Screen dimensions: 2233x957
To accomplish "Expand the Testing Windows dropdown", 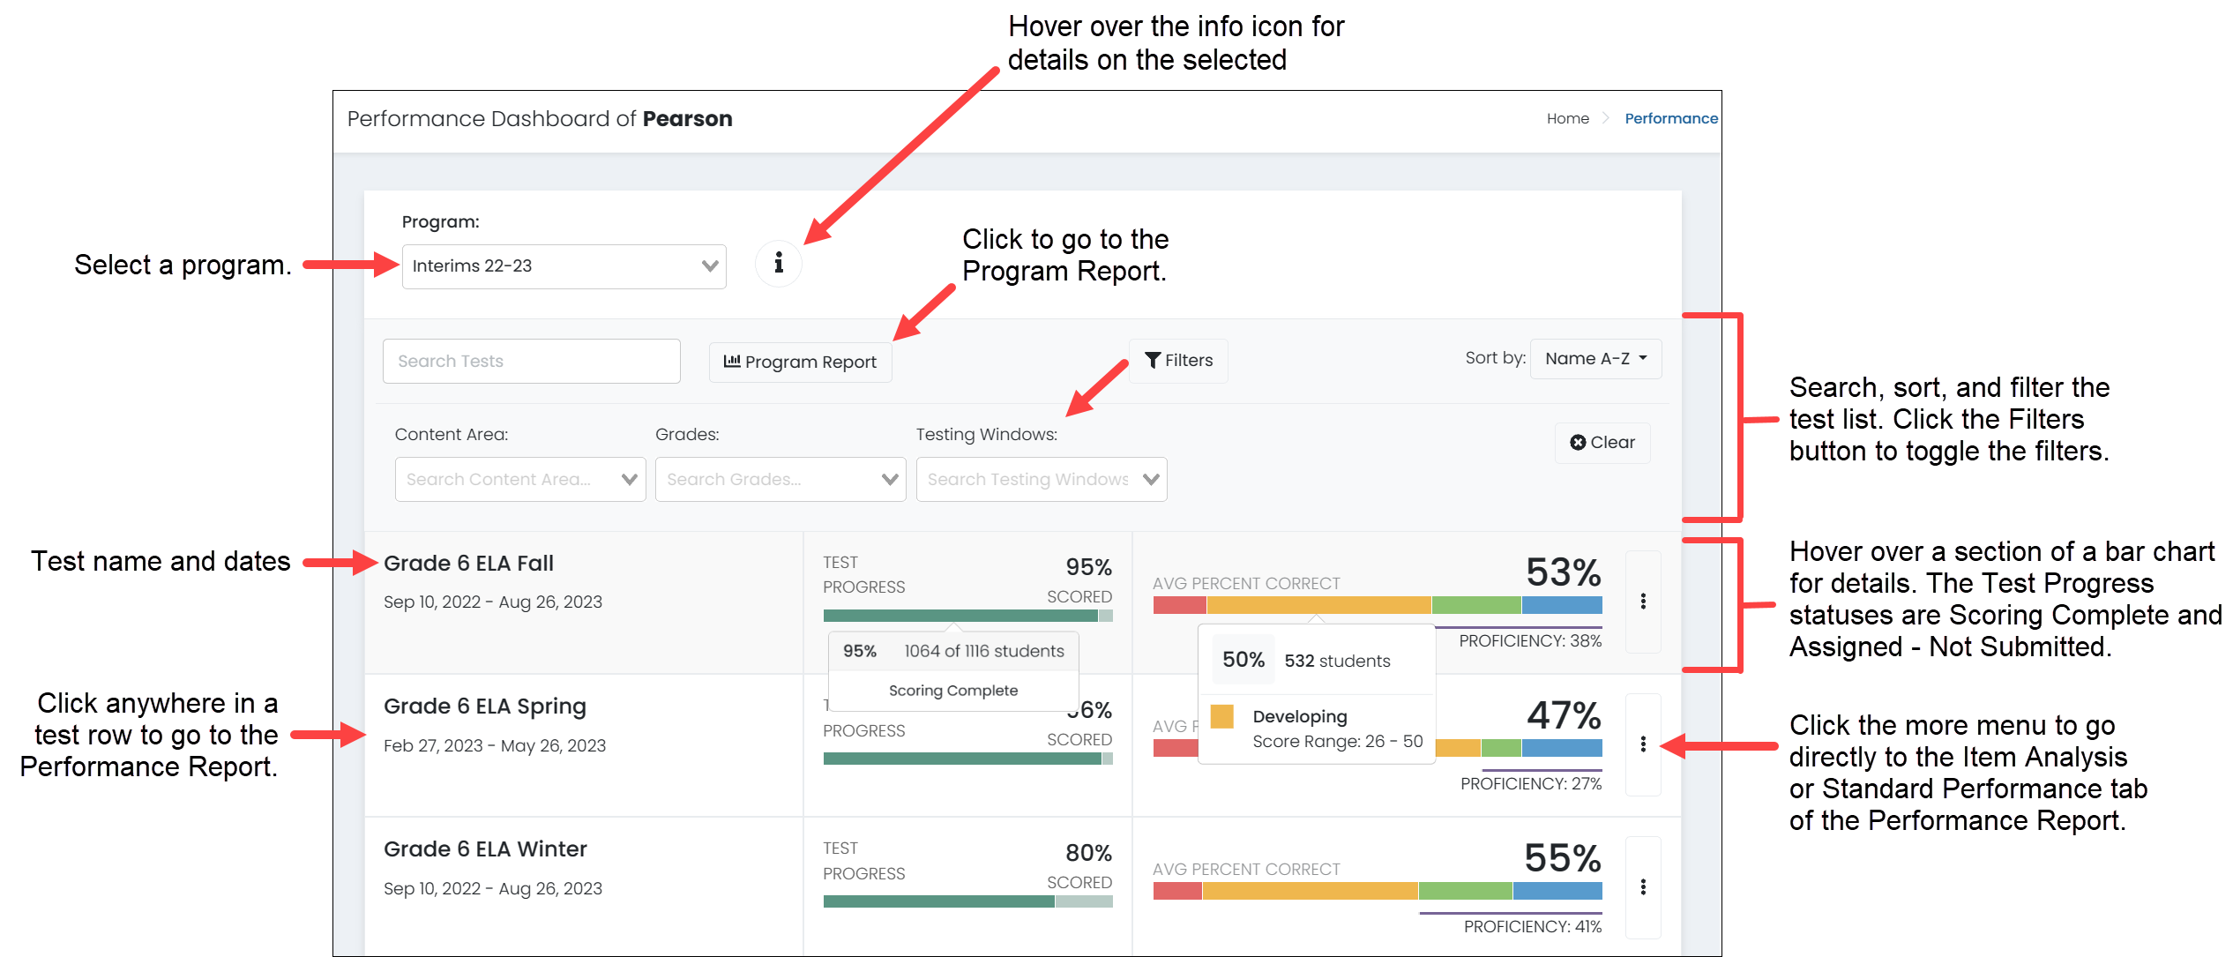I will click(1041, 480).
